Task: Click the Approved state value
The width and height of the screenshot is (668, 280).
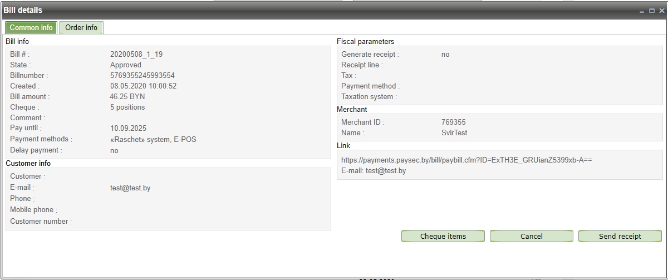Action: 126,65
